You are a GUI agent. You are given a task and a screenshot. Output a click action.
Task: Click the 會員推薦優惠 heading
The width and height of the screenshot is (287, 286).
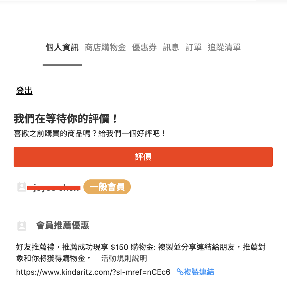62,226
